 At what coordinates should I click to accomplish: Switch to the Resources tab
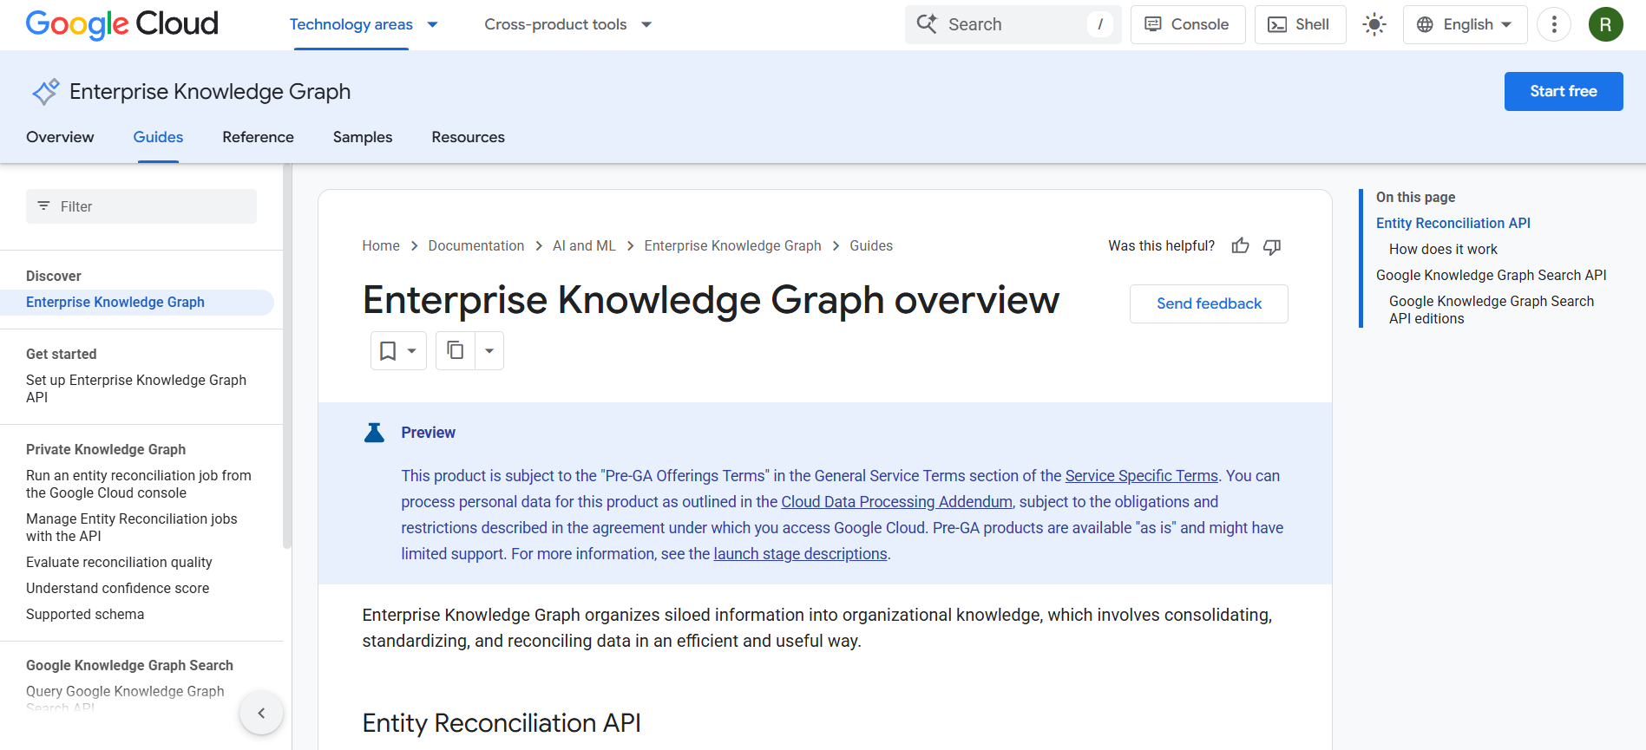[468, 137]
